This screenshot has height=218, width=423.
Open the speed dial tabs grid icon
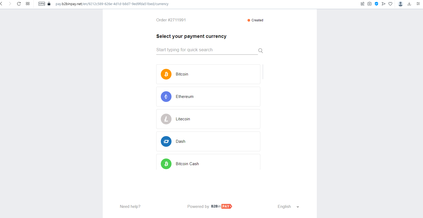(28, 4)
